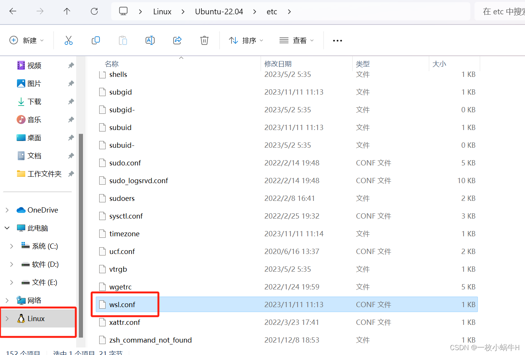This screenshot has width=525, height=355.
Task: Go back with the back arrow
Action: point(13,11)
